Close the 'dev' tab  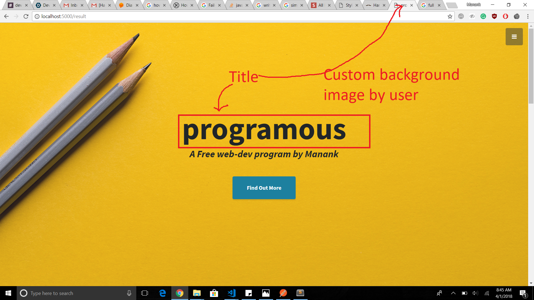(26, 5)
